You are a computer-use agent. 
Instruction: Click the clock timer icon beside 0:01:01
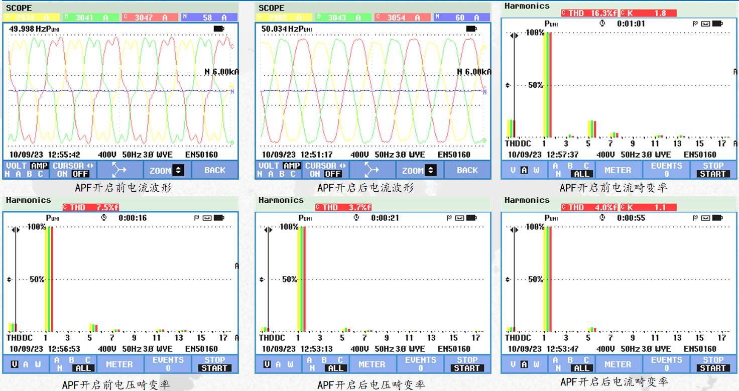click(602, 24)
